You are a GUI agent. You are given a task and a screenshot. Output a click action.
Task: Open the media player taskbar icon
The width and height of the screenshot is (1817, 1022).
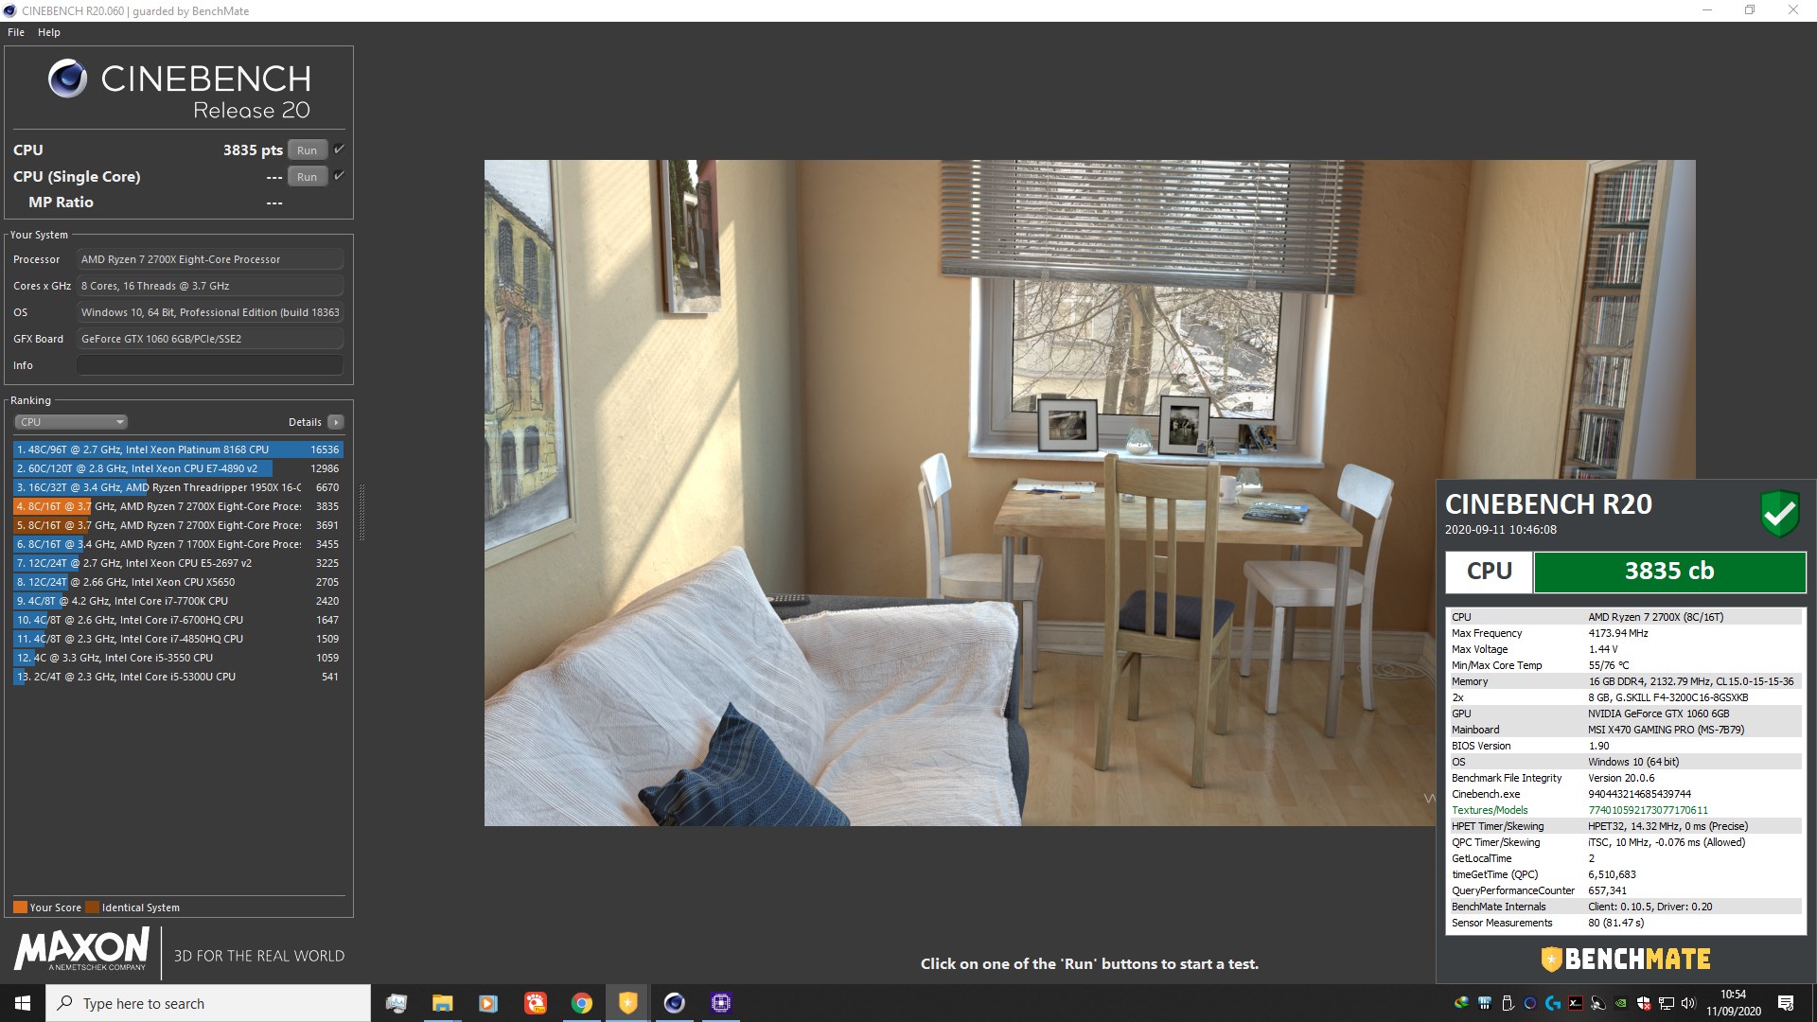pyautogui.click(x=488, y=1003)
